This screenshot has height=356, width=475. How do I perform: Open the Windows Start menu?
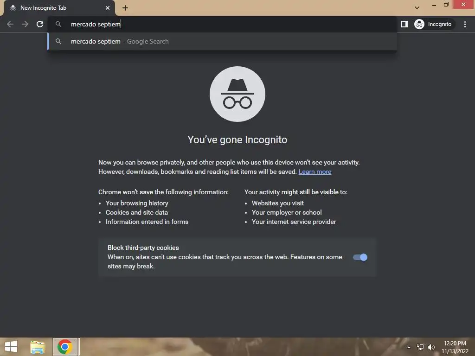[11, 347]
